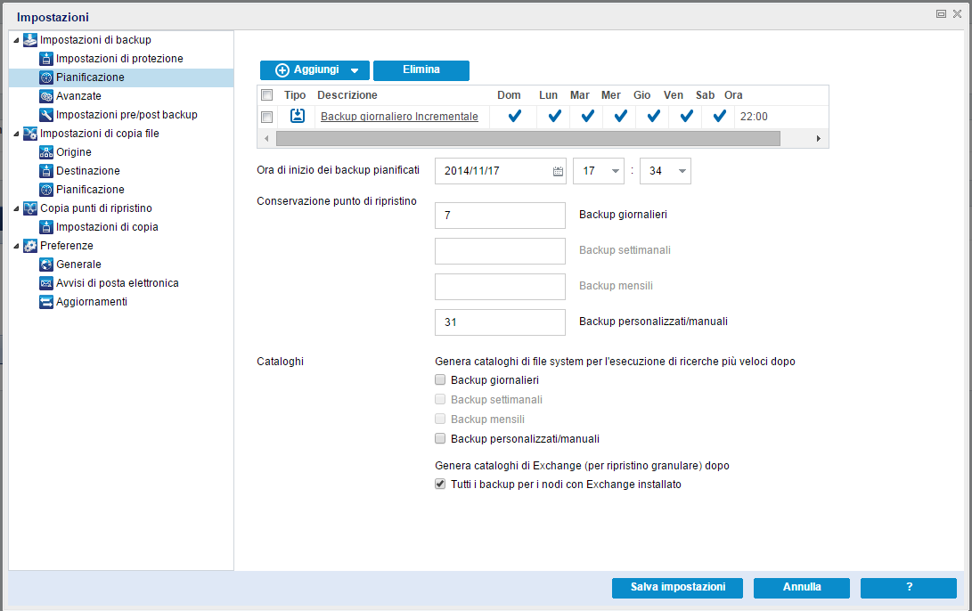Toggle catalog generation for Backup giornalieri
The image size is (972, 611).
pyautogui.click(x=439, y=379)
